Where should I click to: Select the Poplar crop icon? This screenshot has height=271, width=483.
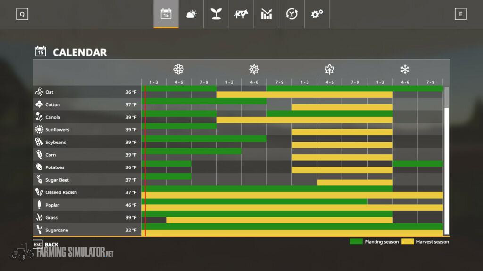(39, 205)
